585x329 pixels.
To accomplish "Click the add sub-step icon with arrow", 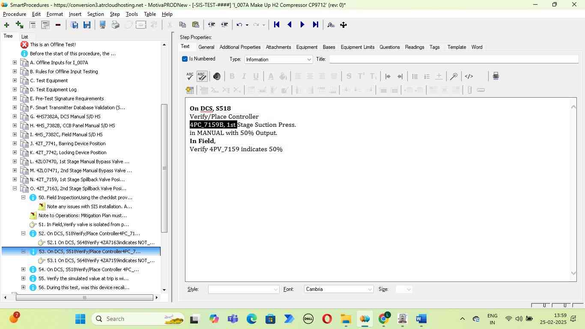I will 19,25.
